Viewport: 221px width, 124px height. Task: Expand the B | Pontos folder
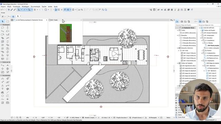(202, 51)
